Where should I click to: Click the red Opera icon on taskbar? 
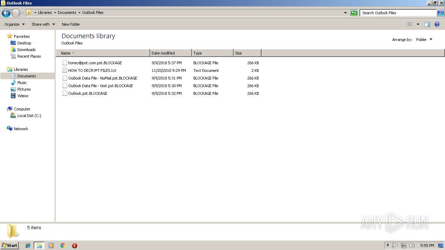pos(74,245)
